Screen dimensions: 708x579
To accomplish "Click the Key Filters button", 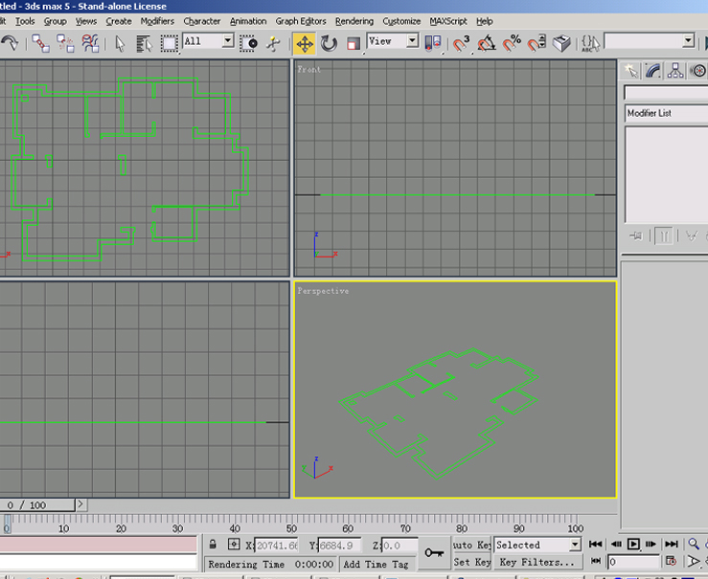I will (x=537, y=563).
